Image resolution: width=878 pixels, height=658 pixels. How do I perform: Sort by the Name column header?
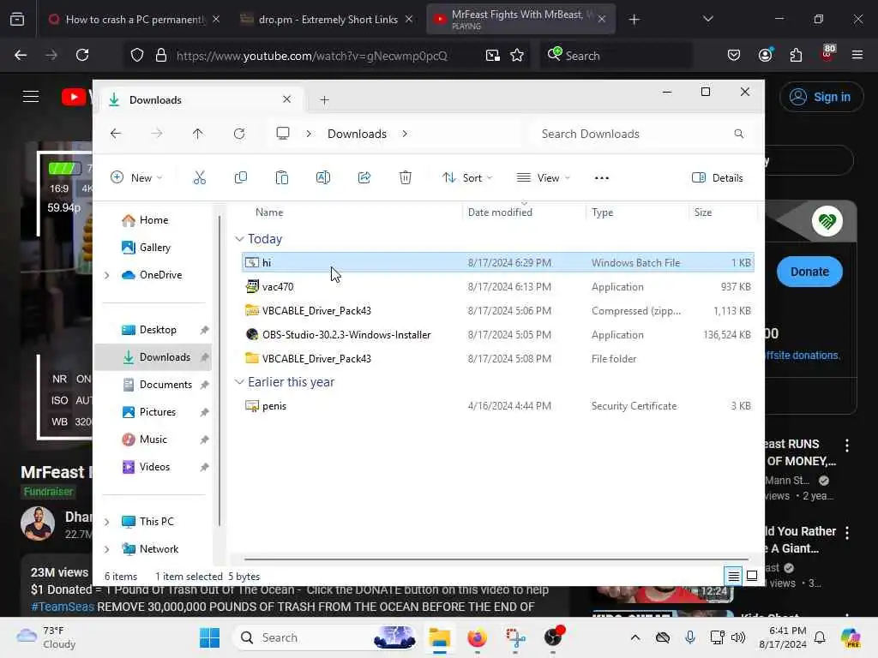tap(269, 212)
